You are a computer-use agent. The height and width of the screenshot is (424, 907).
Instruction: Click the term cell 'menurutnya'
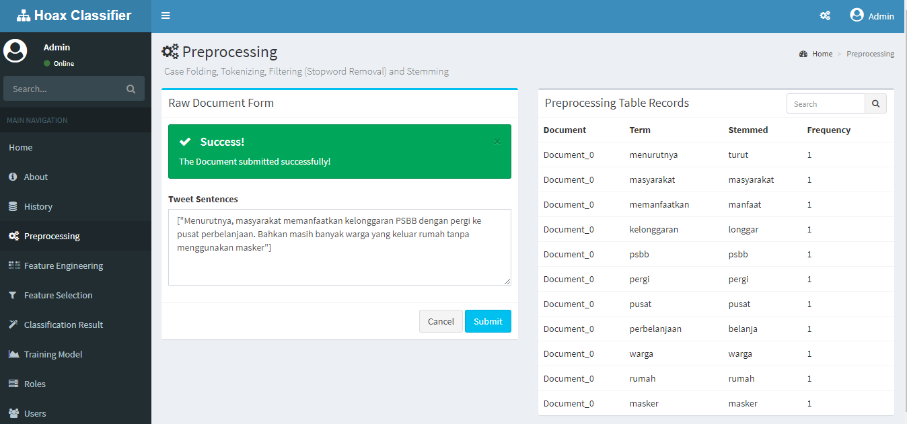tap(653, 155)
